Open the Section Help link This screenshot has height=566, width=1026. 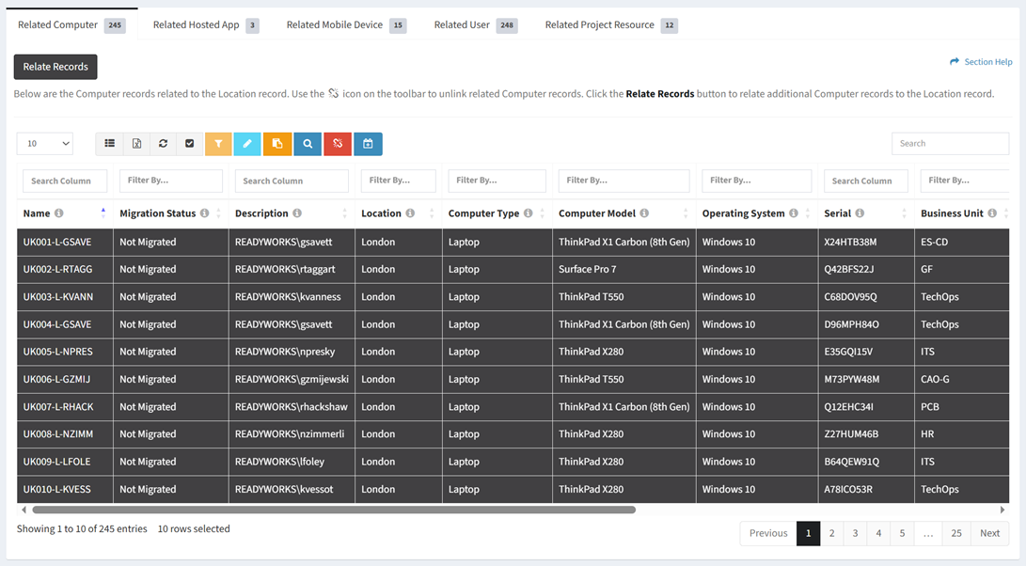pos(981,62)
